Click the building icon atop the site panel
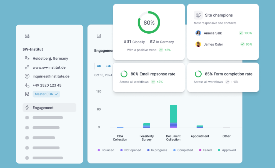Screen dimensions: 275x168 click(x=27, y=36)
